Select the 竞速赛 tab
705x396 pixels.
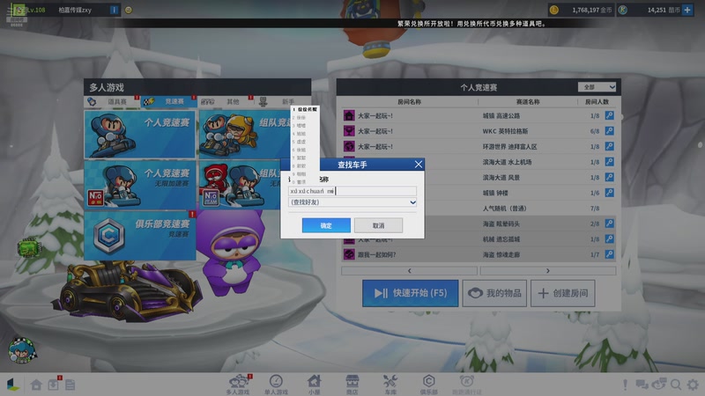click(x=168, y=102)
